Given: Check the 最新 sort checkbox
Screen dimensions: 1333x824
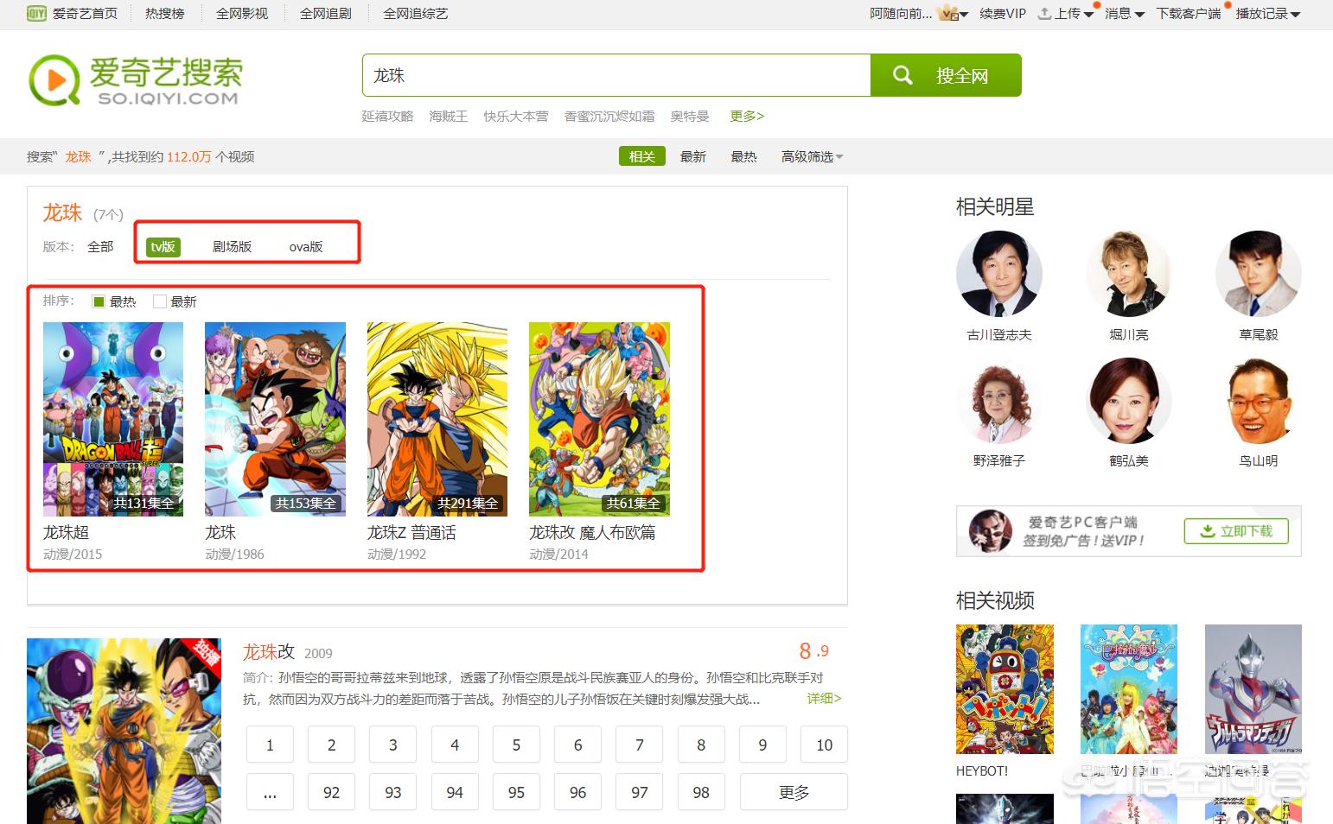Looking at the screenshot, I should (x=159, y=301).
